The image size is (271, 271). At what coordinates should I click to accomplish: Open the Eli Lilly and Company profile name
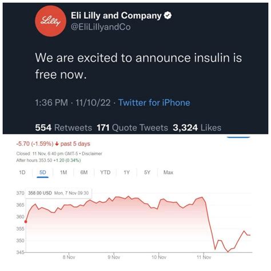tap(116, 15)
